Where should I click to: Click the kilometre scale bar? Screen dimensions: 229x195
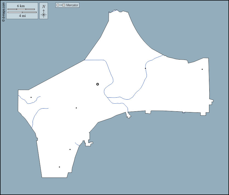[21, 9]
